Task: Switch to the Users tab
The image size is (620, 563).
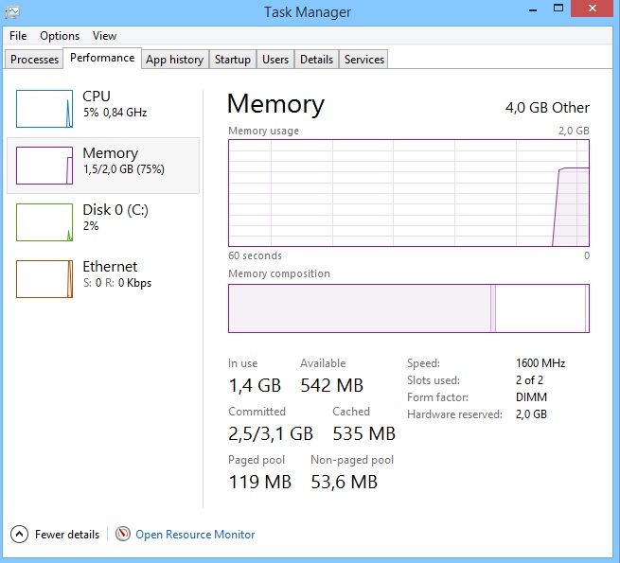Action: click(x=275, y=60)
